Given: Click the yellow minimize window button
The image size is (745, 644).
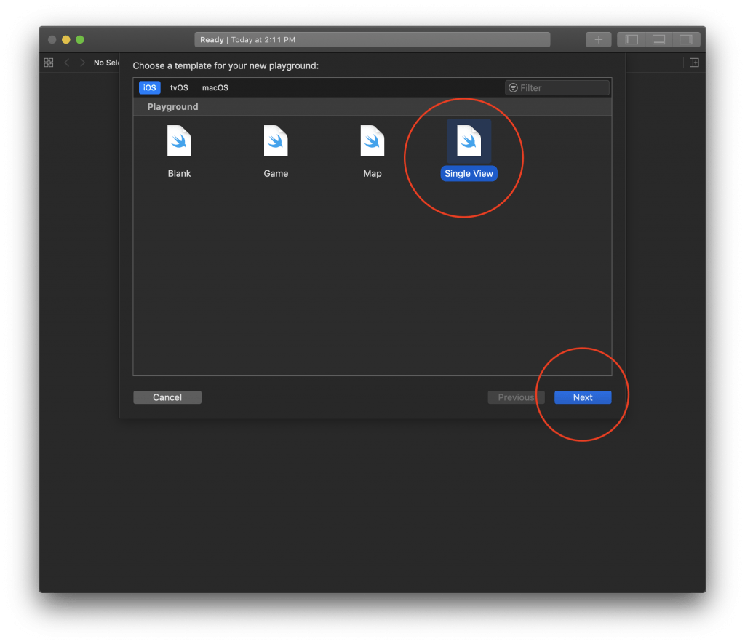Looking at the screenshot, I should 66,40.
